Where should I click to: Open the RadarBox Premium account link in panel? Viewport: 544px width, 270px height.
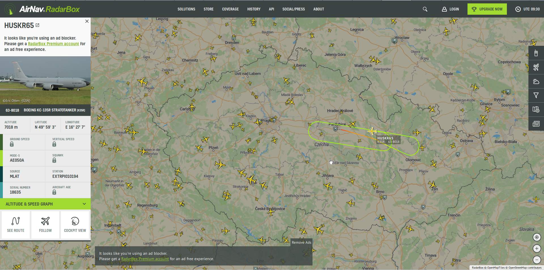tap(53, 44)
